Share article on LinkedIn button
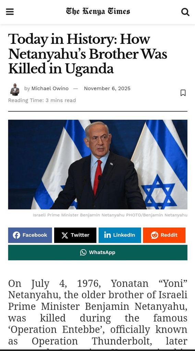Image resolution: width=195 pixels, height=351 pixels. pyautogui.click(x=120, y=235)
